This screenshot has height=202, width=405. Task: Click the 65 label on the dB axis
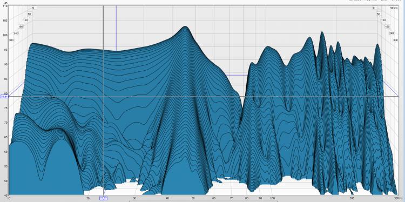click(x=6, y=137)
